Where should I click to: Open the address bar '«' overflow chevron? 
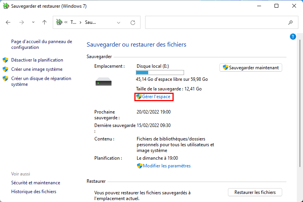coord(66,22)
